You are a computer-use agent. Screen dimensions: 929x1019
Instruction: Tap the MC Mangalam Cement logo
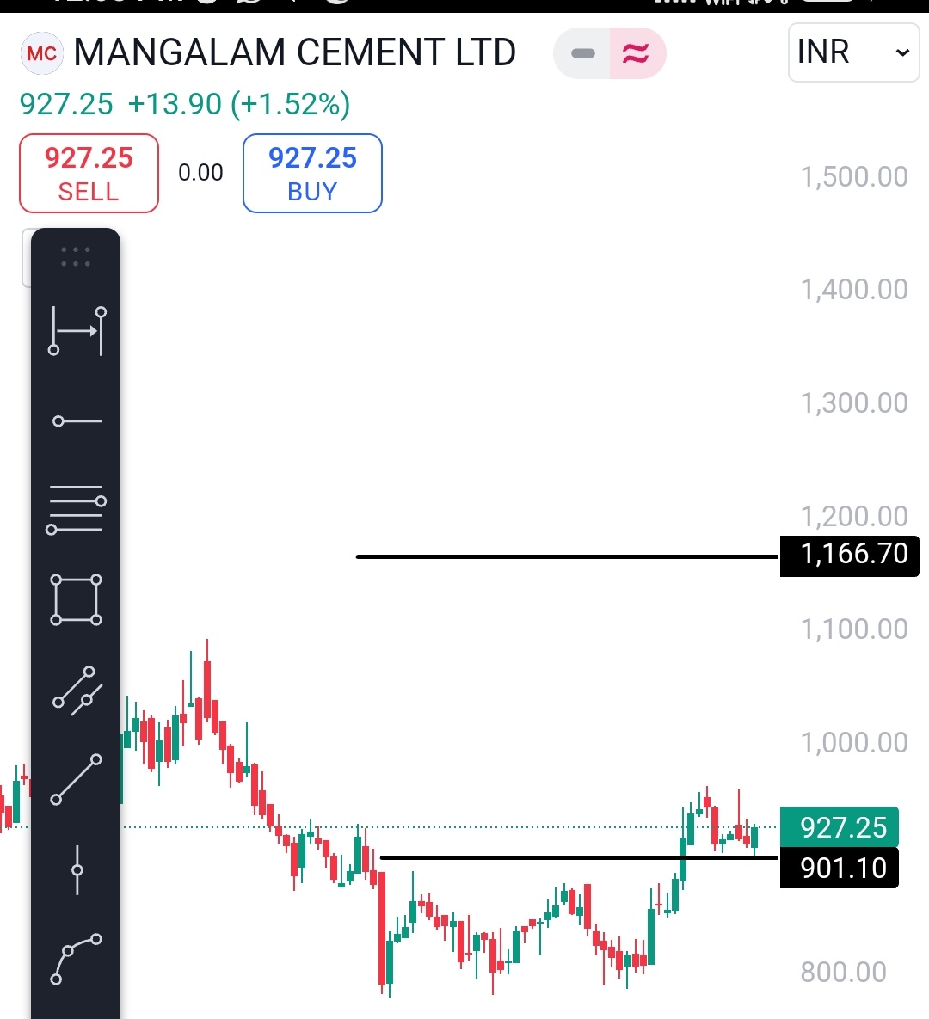click(x=42, y=53)
